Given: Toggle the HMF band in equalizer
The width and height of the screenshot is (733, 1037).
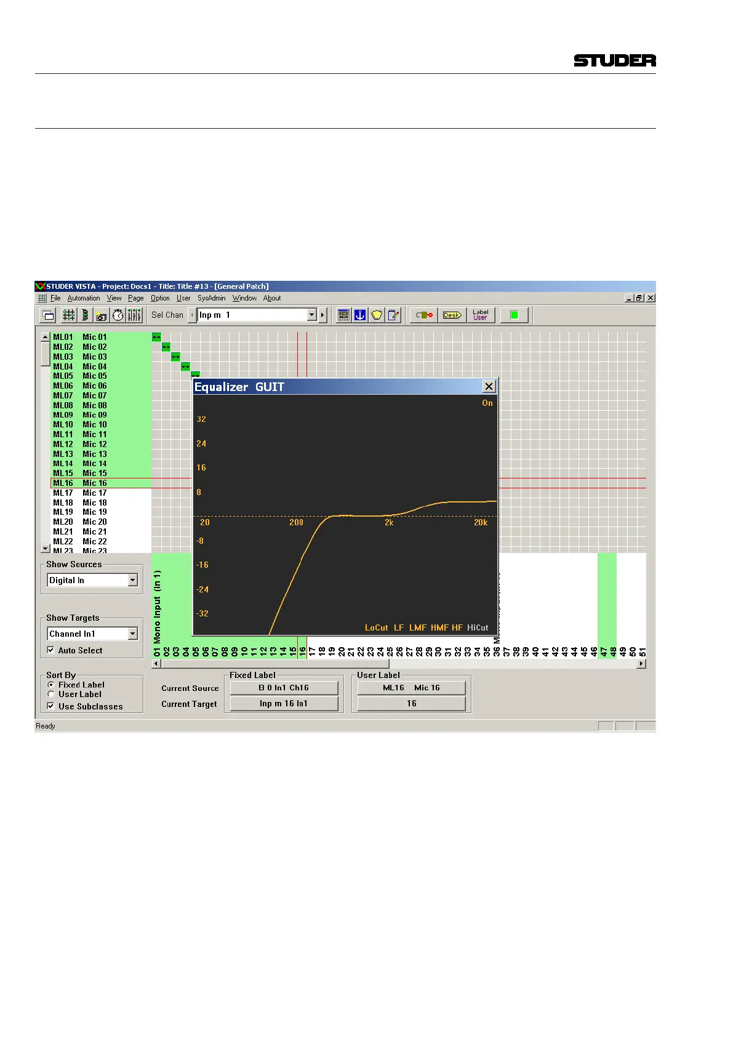Looking at the screenshot, I should (439, 627).
